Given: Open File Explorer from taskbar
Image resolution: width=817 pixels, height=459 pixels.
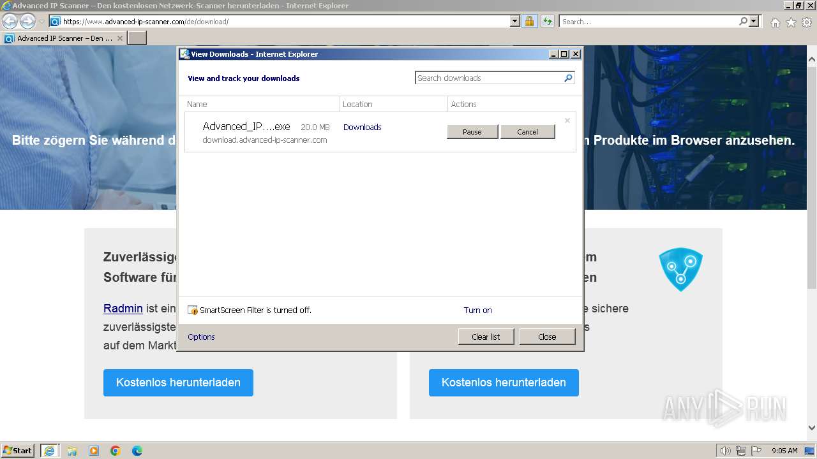Looking at the screenshot, I should tap(72, 451).
